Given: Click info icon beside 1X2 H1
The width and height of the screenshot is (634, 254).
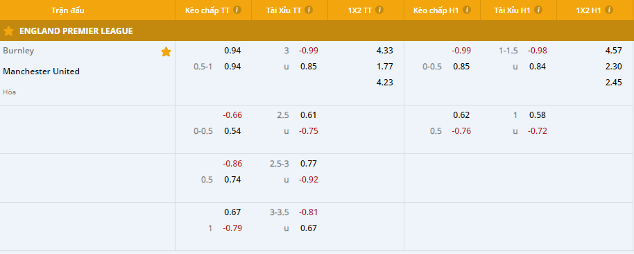Looking at the screenshot, I should (609, 10).
